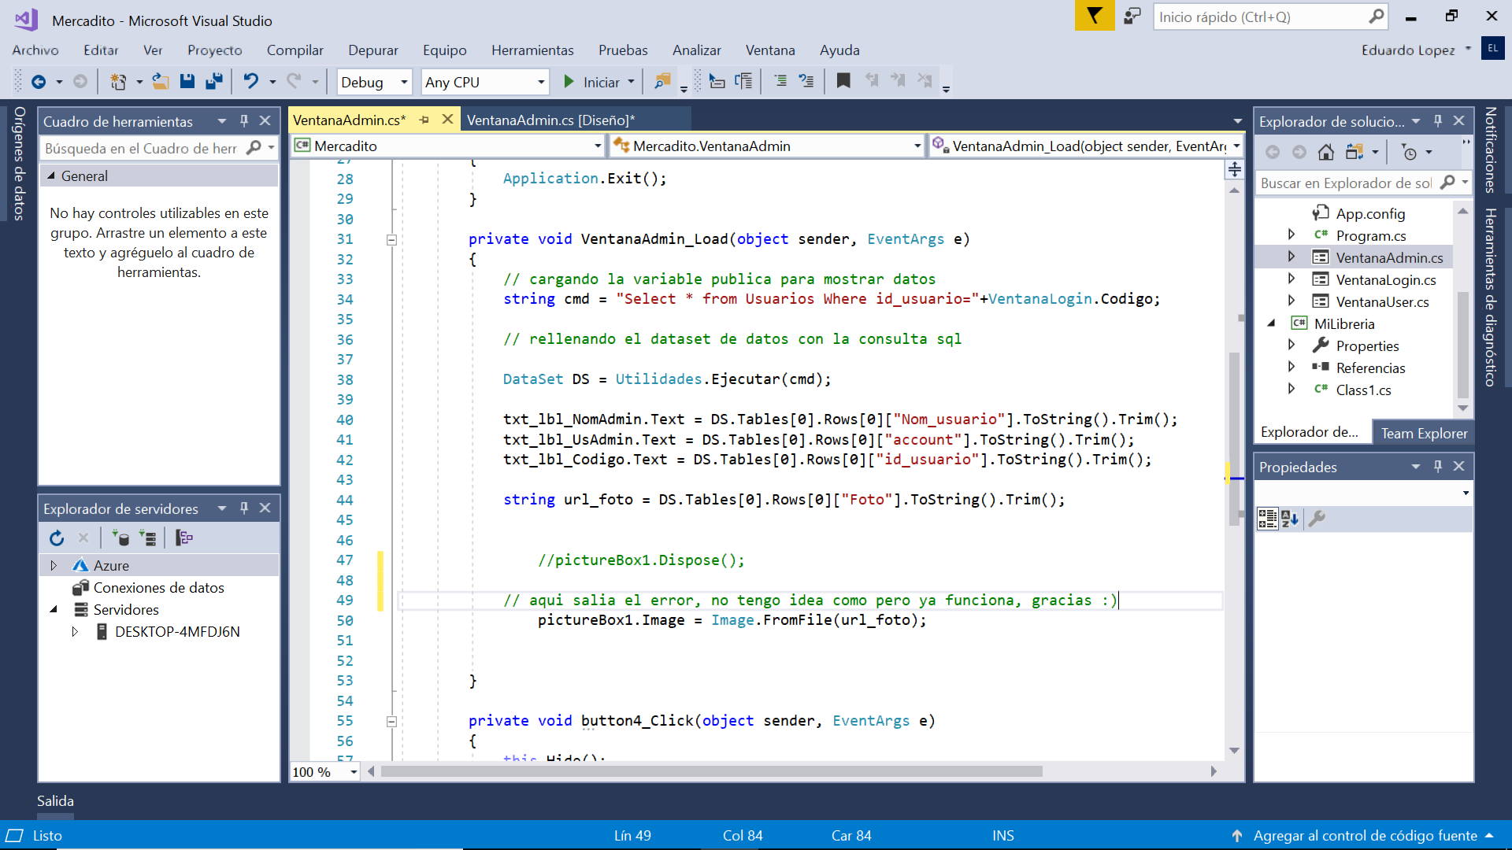The width and height of the screenshot is (1512, 850).
Task: Select Conexiones de datos node
Action: (x=158, y=588)
